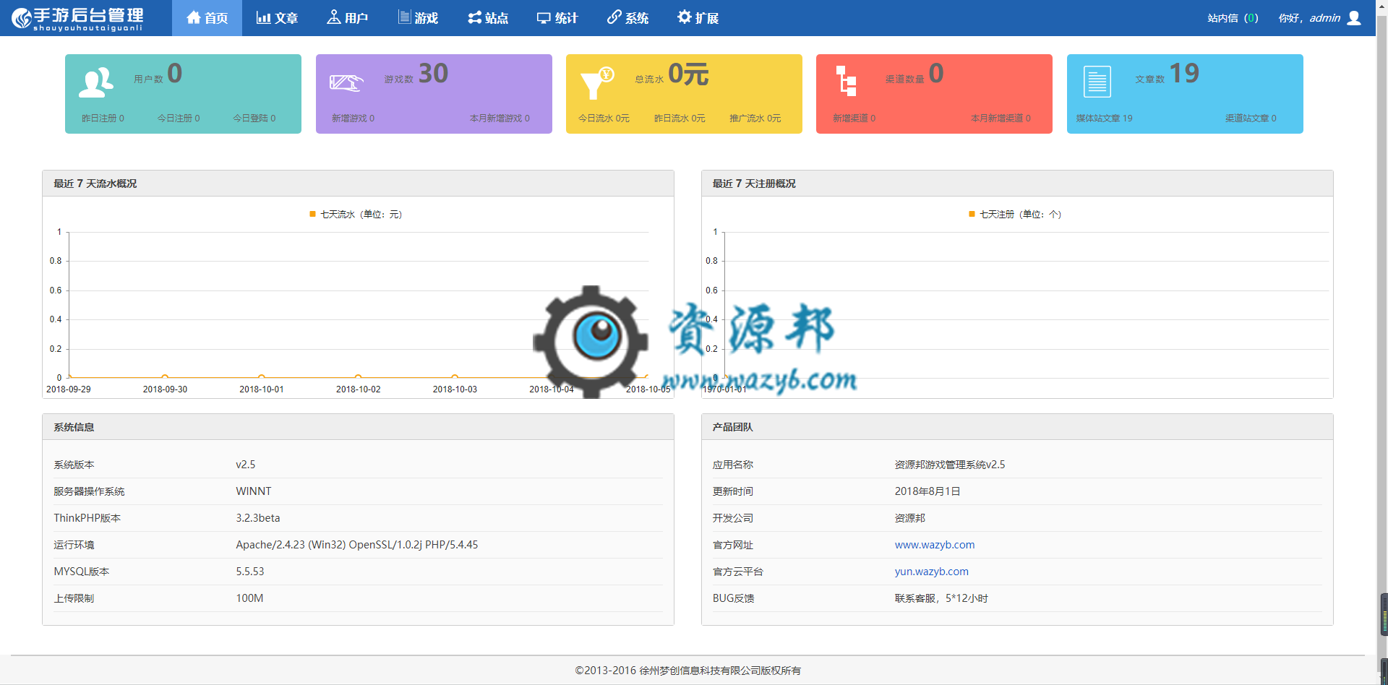Click the footer copyright text

(x=688, y=671)
